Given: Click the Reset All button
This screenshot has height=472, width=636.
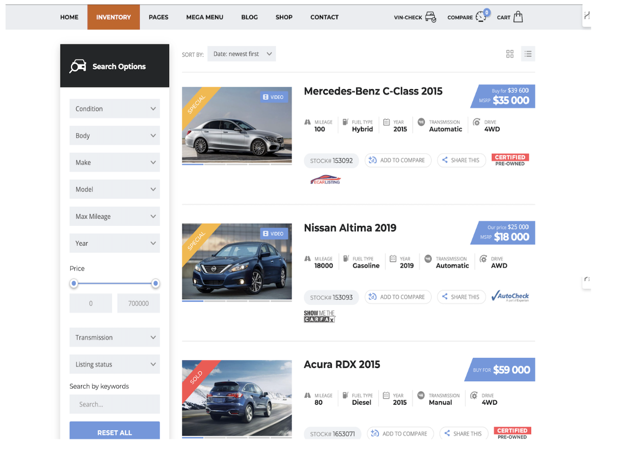Looking at the screenshot, I should pyautogui.click(x=115, y=431).
